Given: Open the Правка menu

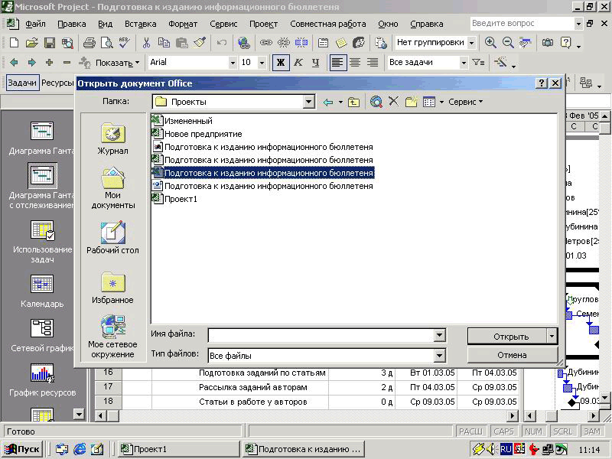Looking at the screenshot, I should point(72,24).
